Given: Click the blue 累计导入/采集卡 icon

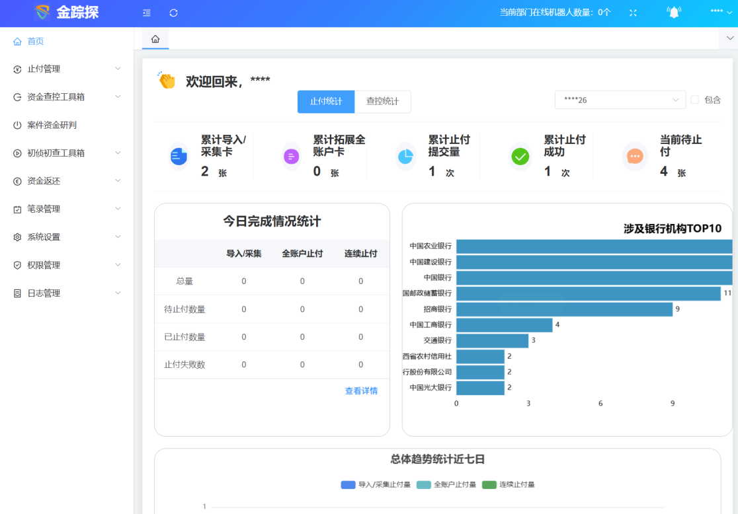Looking at the screenshot, I should [179, 156].
